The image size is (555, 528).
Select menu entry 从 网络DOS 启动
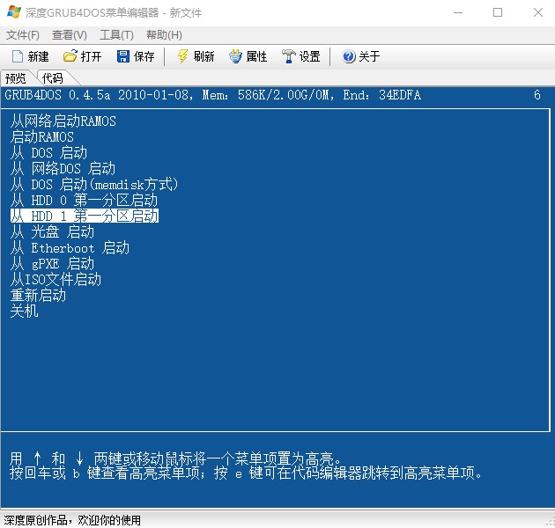tap(63, 168)
